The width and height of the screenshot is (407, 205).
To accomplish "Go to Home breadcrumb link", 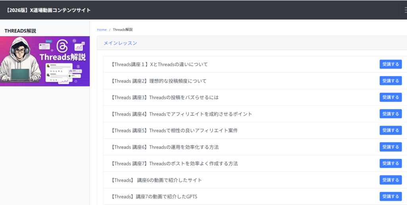I will tap(102, 30).
